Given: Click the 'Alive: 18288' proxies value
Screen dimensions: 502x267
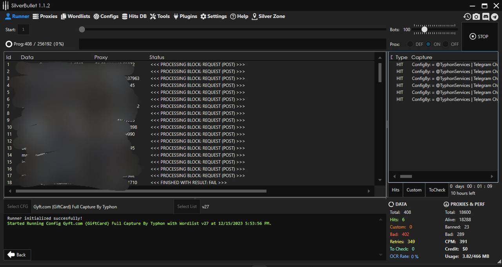Looking at the screenshot, I should pyautogui.click(x=458, y=220).
